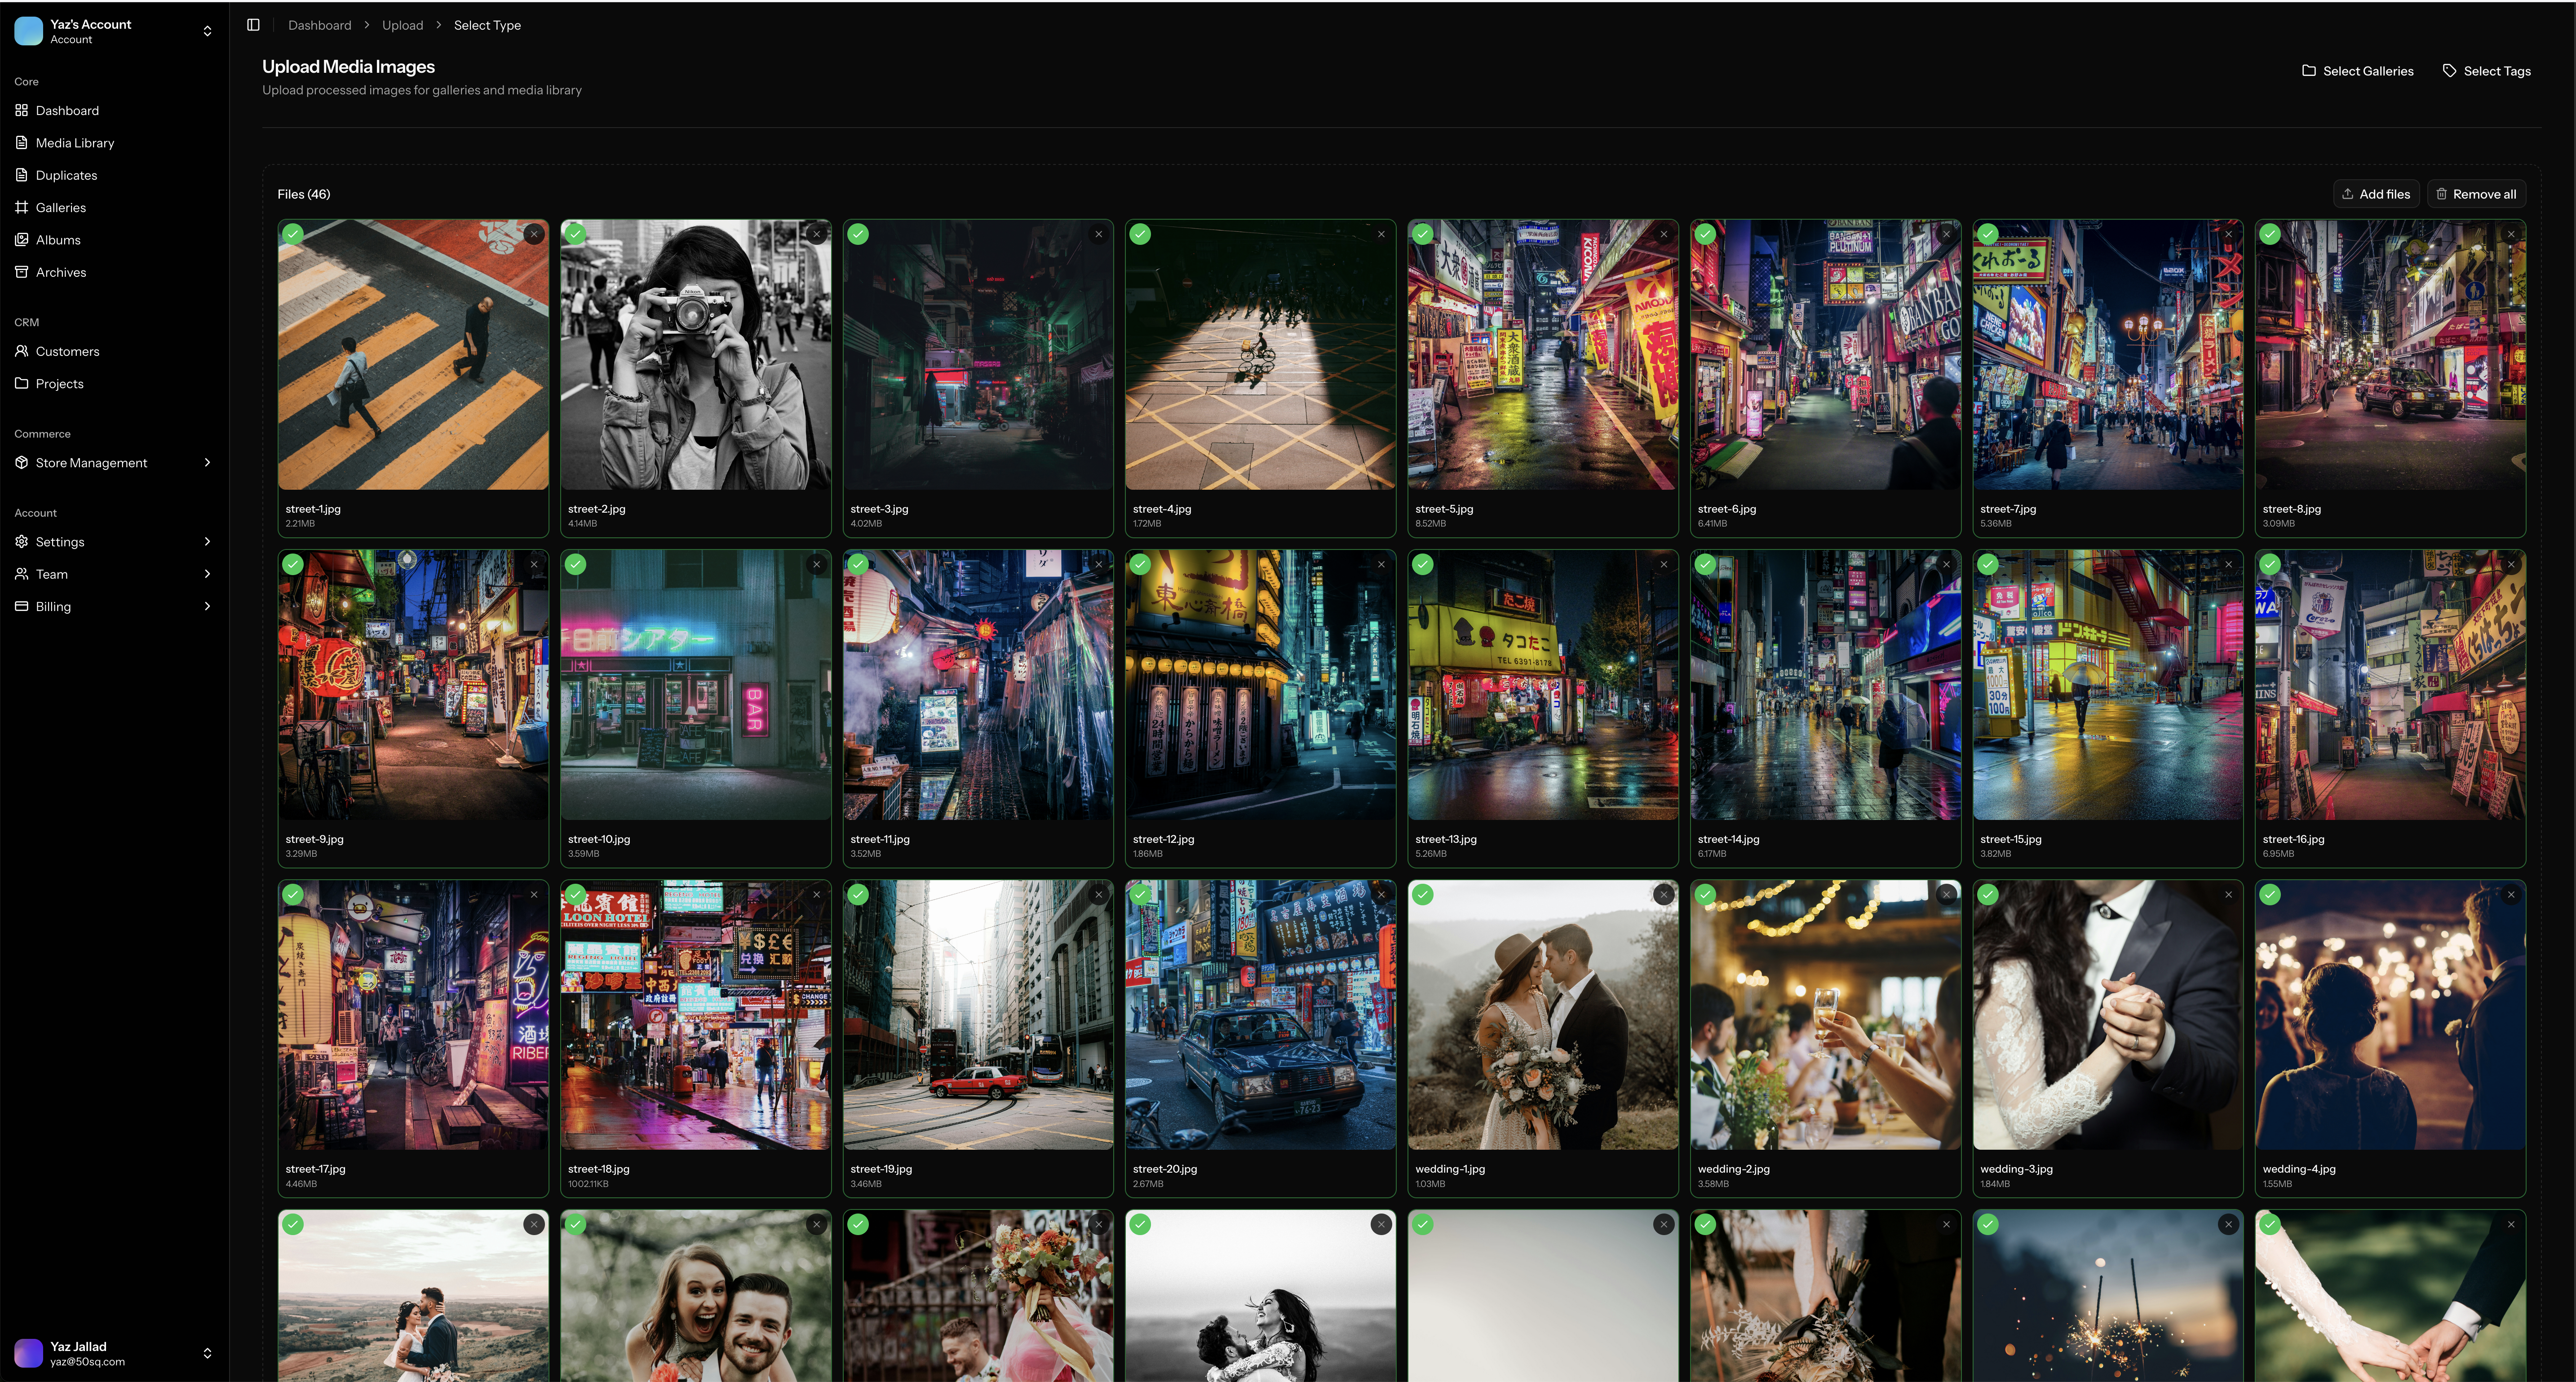The width and height of the screenshot is (2576, 1382).
Task: Open the Yaz's Account switcher dropdown
Action: coord(207,31)
